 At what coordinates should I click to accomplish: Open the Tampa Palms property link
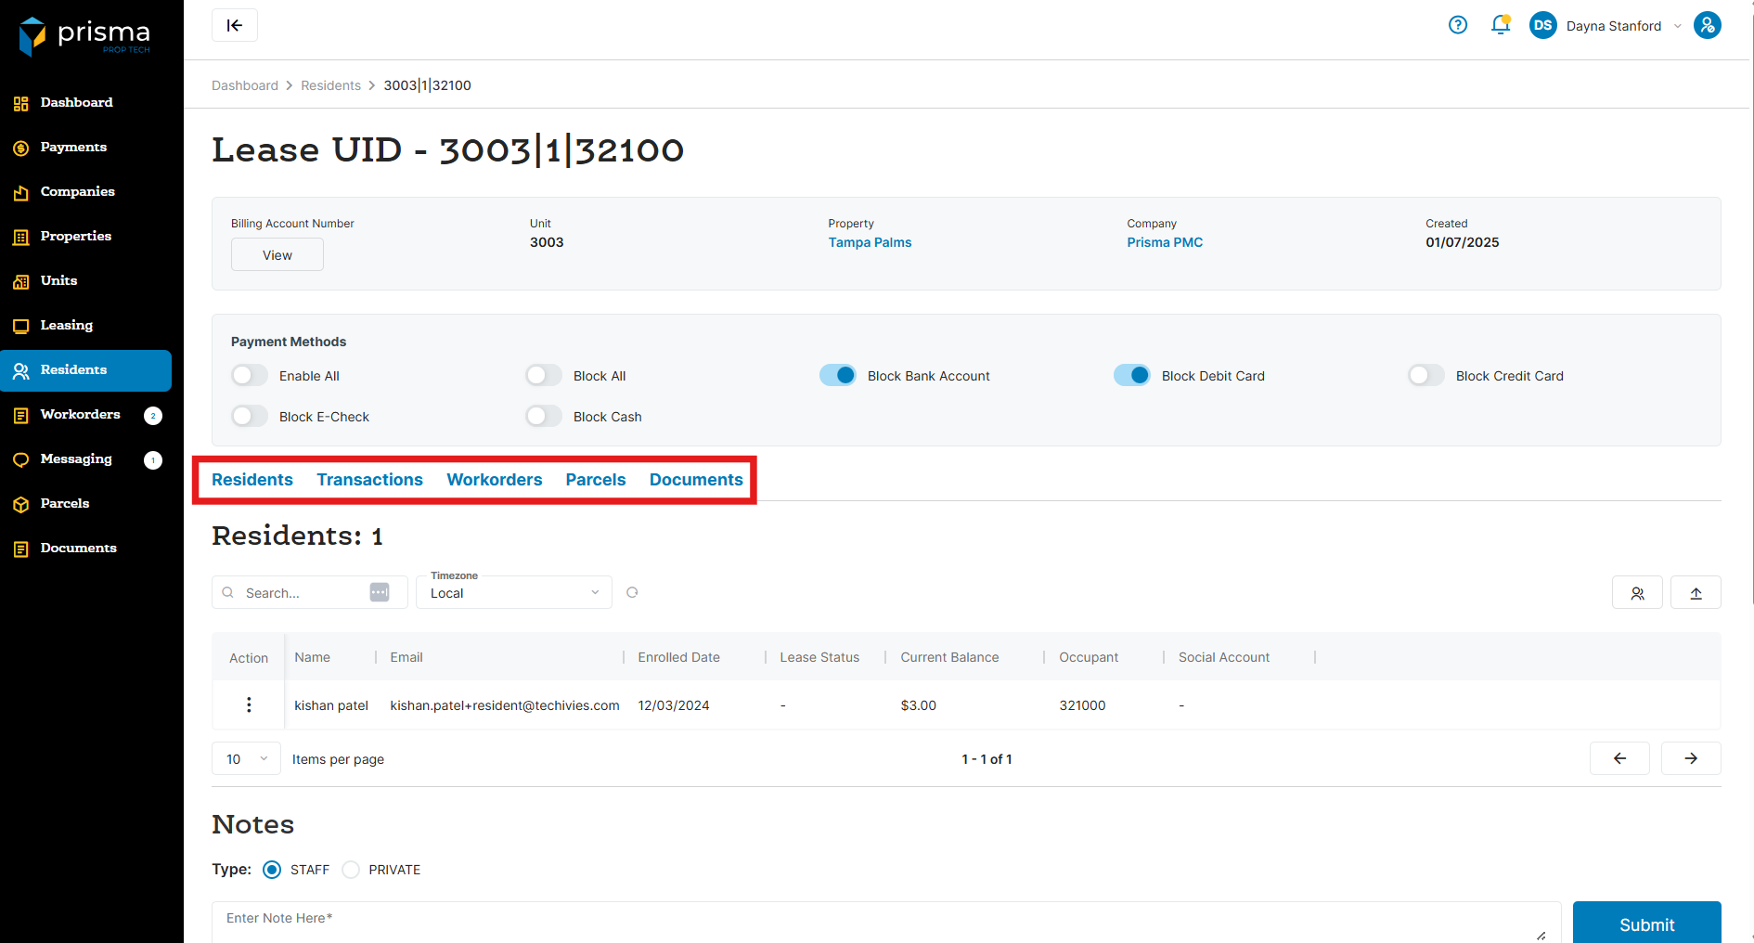coord(870,242)
